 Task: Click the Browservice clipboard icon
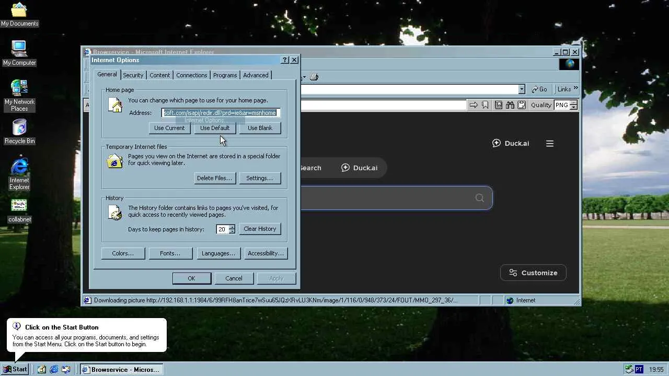[x=522, y=105]
